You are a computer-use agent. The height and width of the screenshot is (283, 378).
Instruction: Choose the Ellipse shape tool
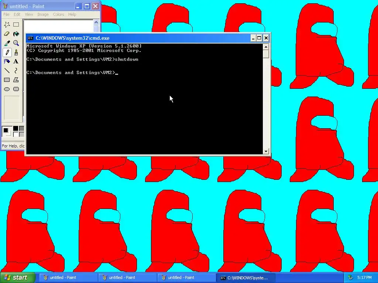[7, 89]
